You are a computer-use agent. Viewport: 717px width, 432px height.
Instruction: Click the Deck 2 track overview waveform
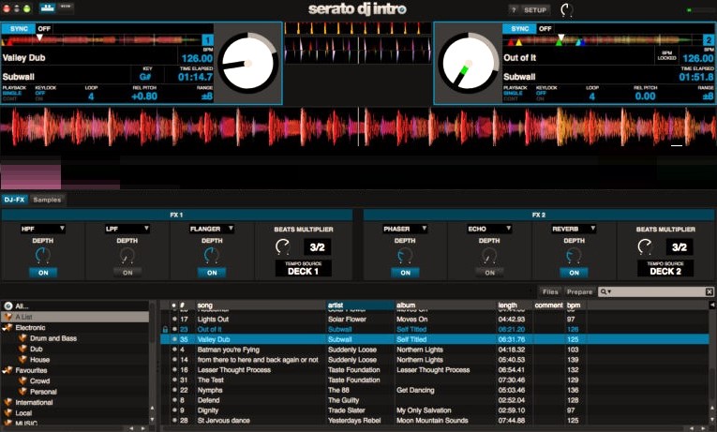tap(603, 40)
